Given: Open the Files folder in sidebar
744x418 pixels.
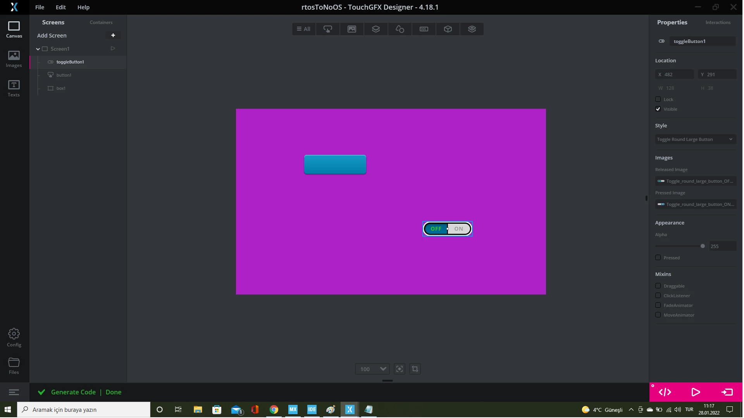Looking at the screenshot, I should pyautogui.click(x=14, y=366).
